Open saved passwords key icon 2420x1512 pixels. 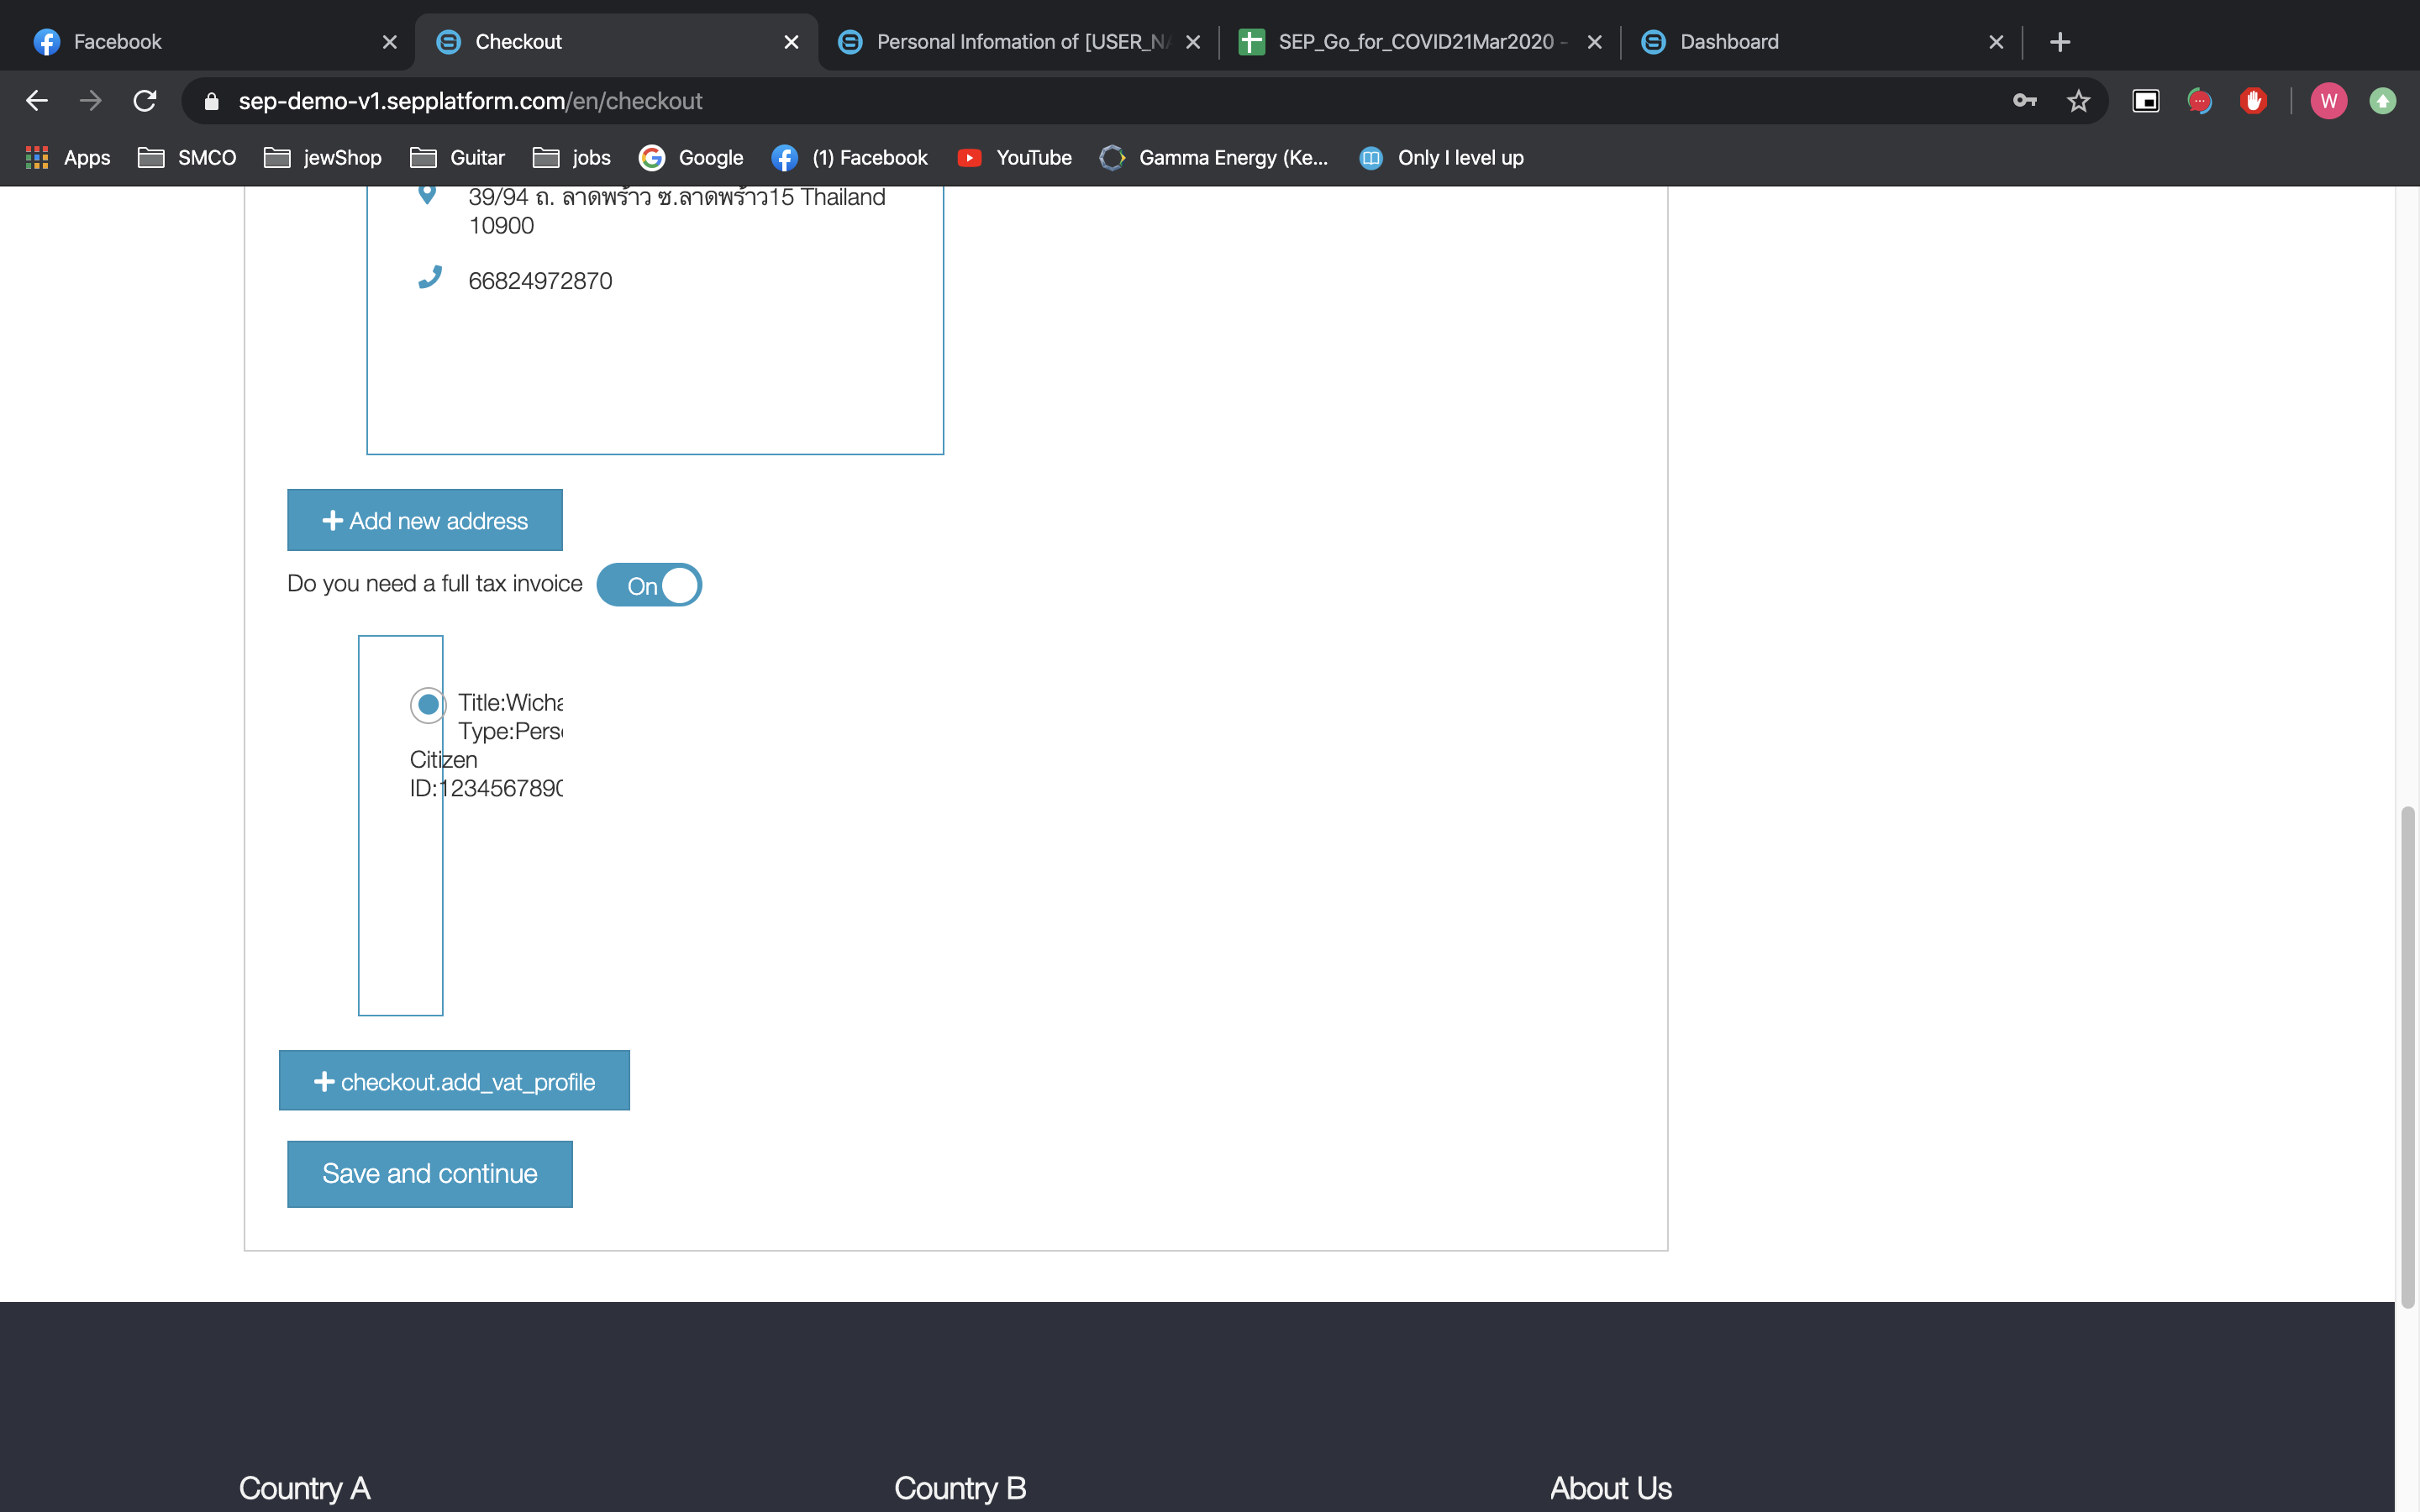click(2025, 101)
